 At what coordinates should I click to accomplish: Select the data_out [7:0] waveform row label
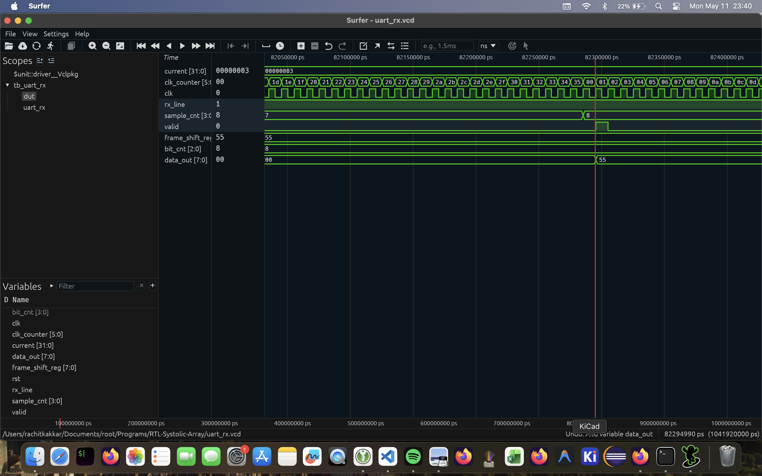(x=186, y=160)
